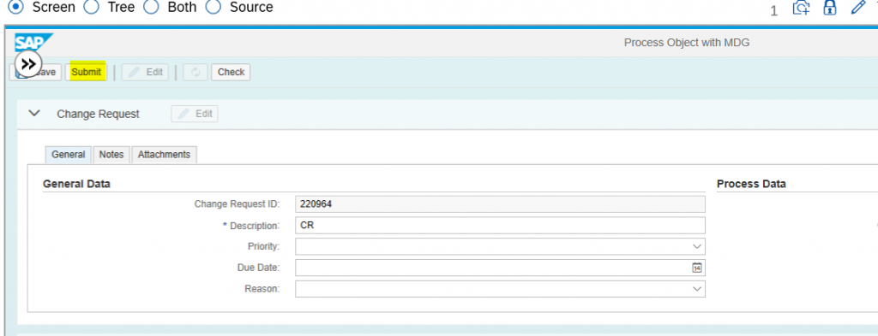
Task: Select the Tree radio button
Action: click(91, 7)
